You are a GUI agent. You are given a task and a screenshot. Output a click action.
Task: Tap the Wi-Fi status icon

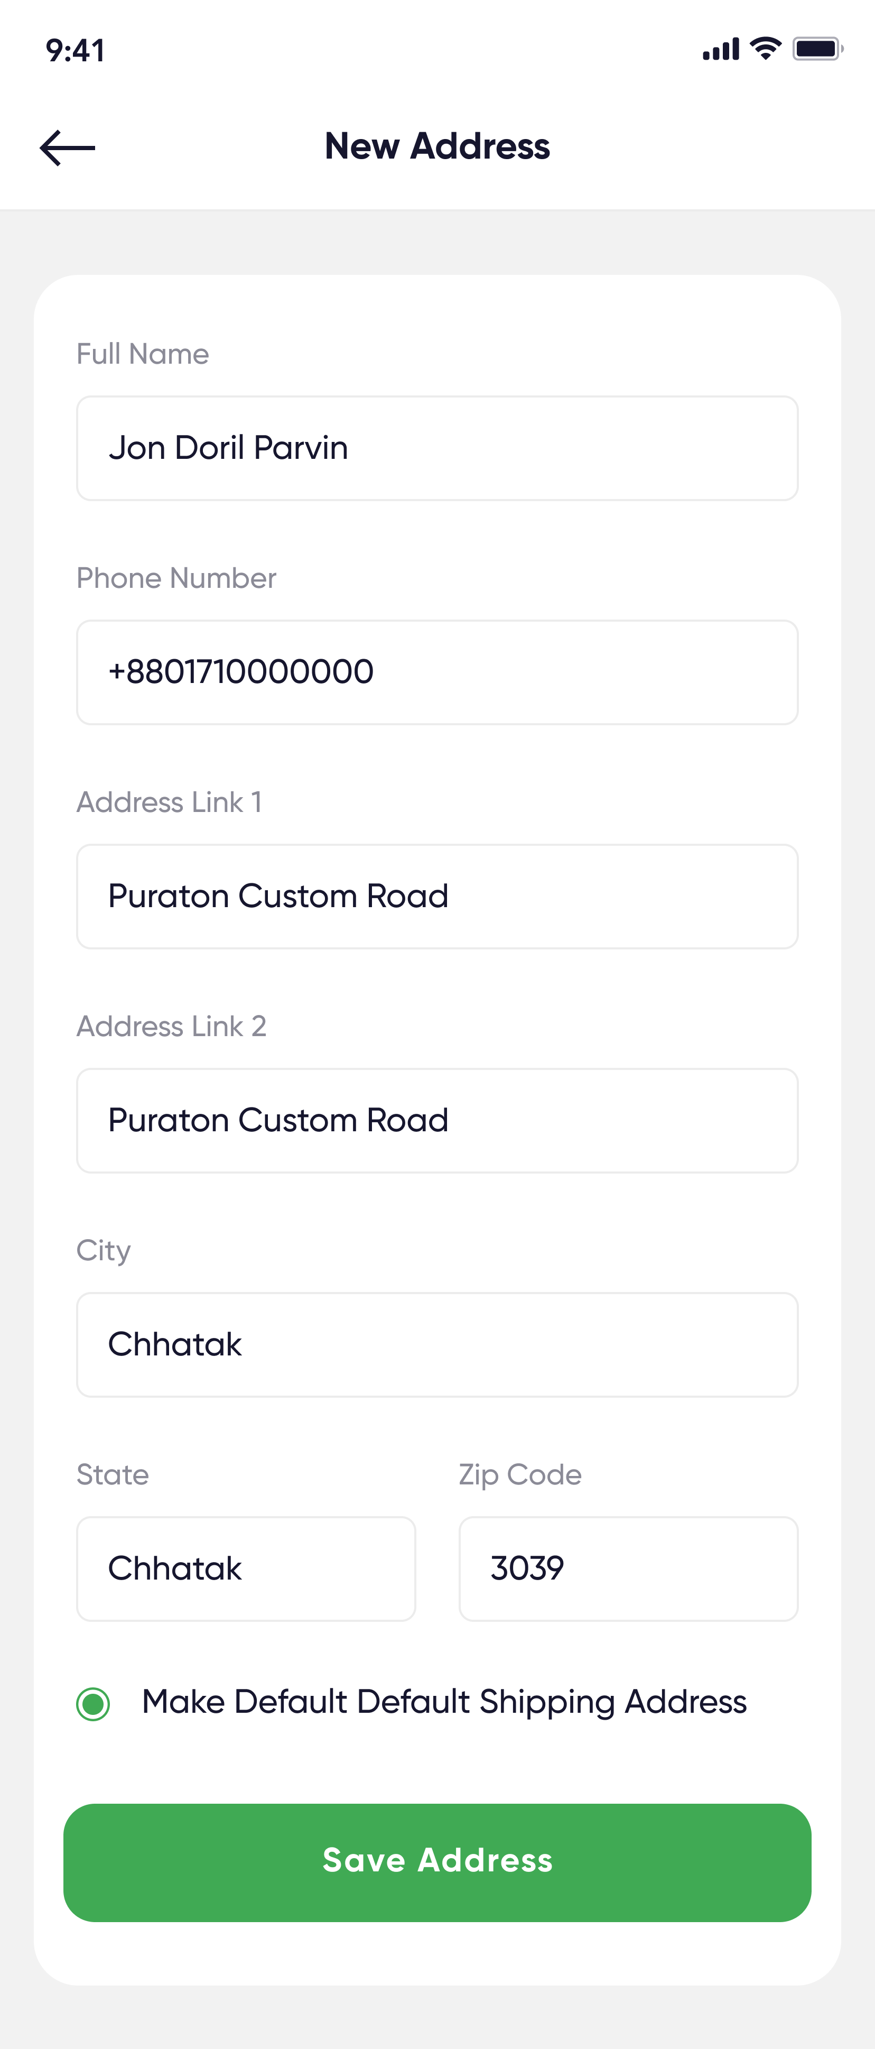(x=765, y=49)
